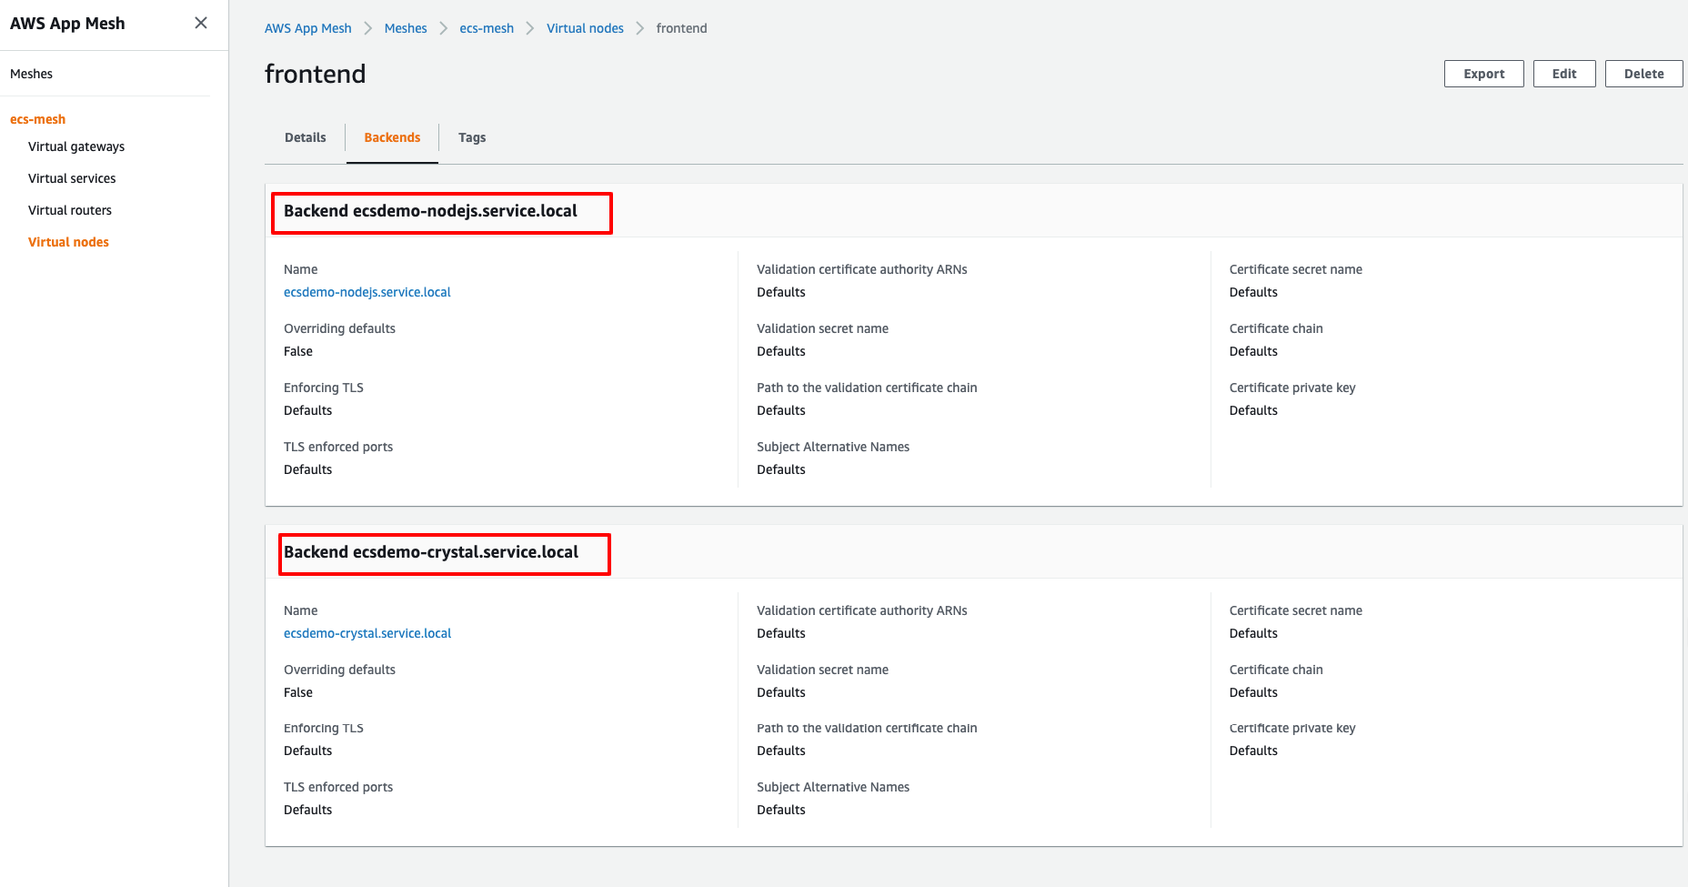Image resolution: width=1688 pixels, height=887 pixels.
Task: Open the Tags tab
Action: coord(472,136)
